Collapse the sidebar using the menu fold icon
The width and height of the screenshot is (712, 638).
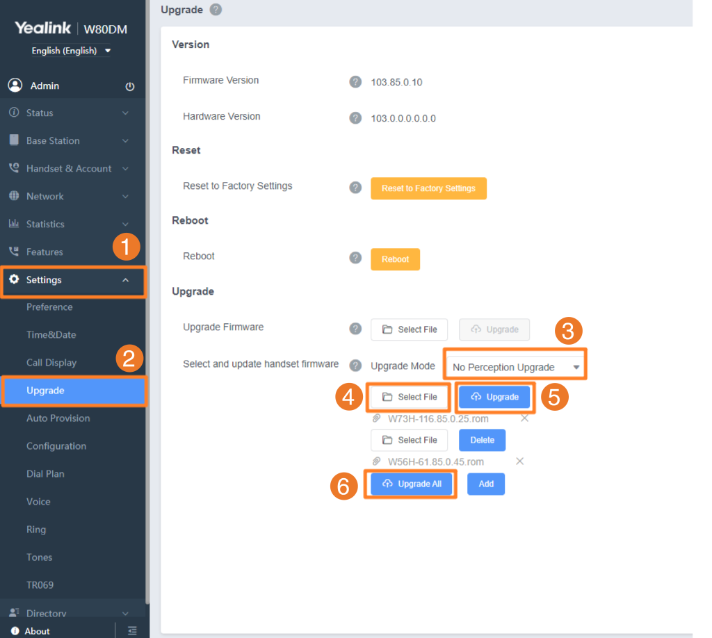(132, 631)
